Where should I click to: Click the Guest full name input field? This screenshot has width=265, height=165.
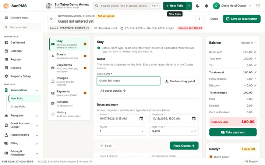128,81
